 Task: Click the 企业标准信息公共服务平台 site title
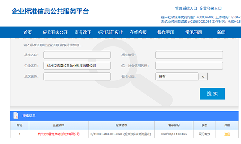(x=50, y=12)
